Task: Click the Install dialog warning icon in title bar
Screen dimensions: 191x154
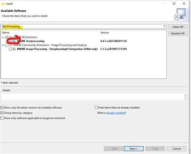Action: 3,4
